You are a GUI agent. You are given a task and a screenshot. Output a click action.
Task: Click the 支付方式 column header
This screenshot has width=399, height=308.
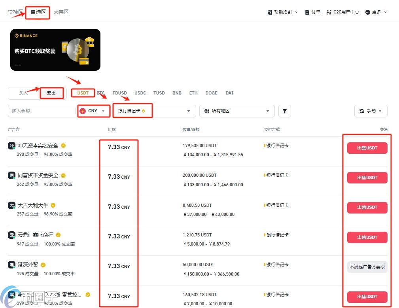(x=272, y=129)
